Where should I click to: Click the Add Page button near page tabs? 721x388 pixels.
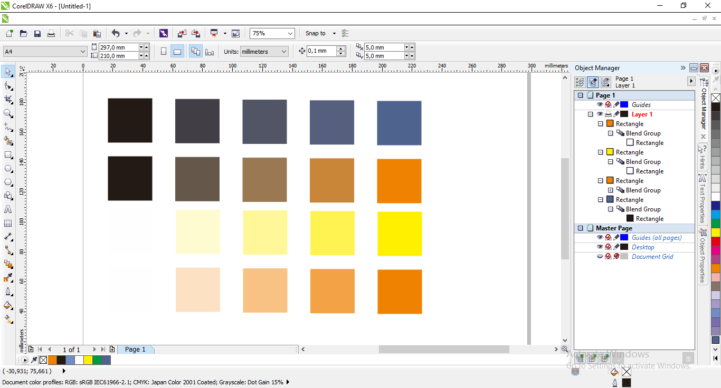tap(112, 349)
